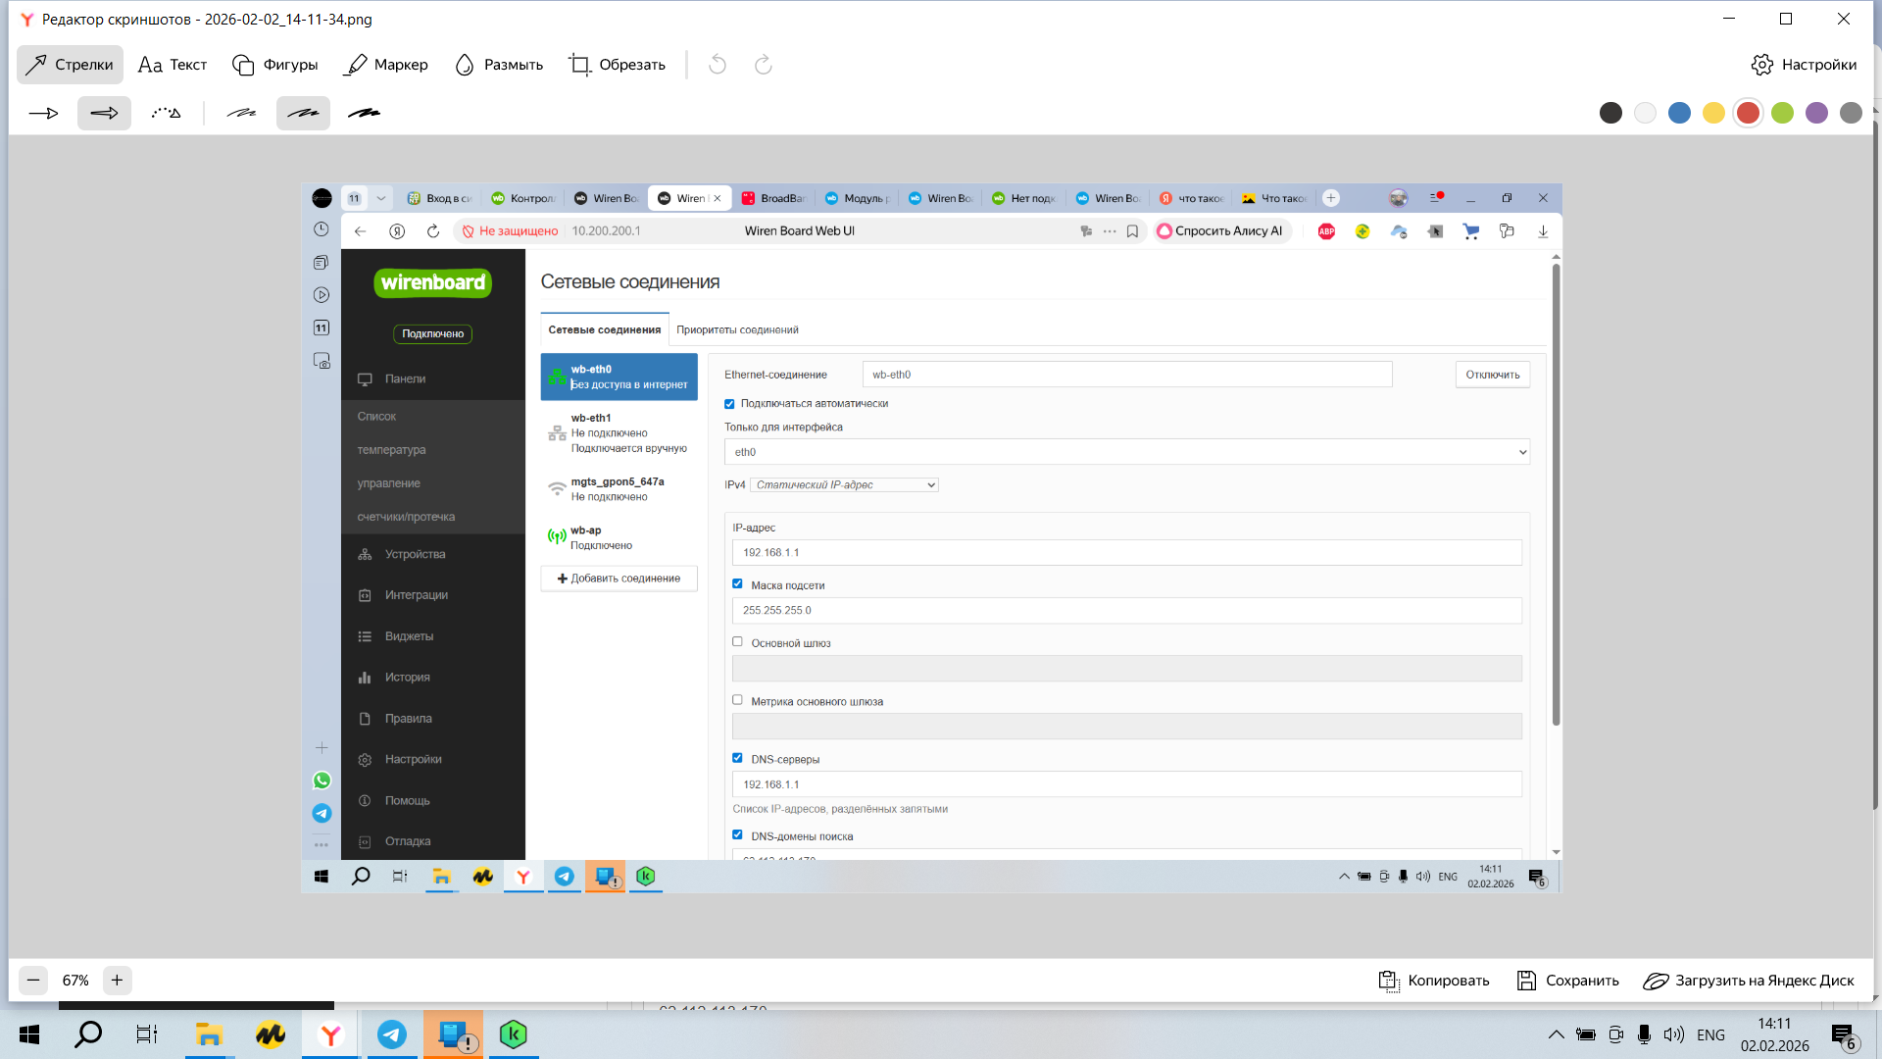
Task: Upload via Загрузить на Яндекс Диск
Action: click(x=1749, y=981)
